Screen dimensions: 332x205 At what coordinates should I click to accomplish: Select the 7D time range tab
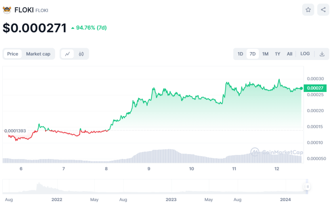[x=253, y=54]
